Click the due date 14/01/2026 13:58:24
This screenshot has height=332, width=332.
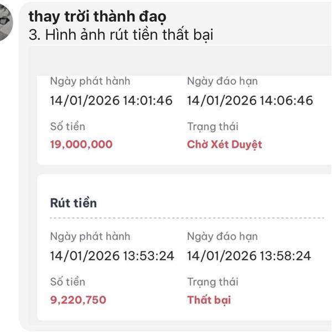249,256
